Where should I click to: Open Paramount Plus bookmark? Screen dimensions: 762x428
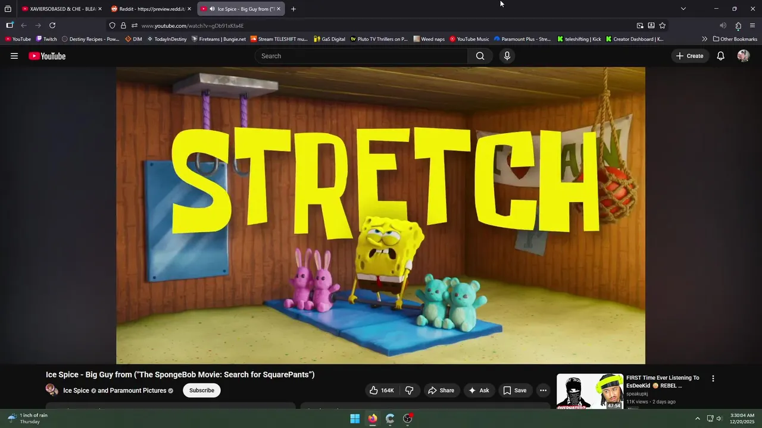(523, 39)
